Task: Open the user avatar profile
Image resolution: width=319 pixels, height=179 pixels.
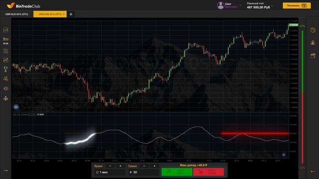Action: click(x=220, y=5)
